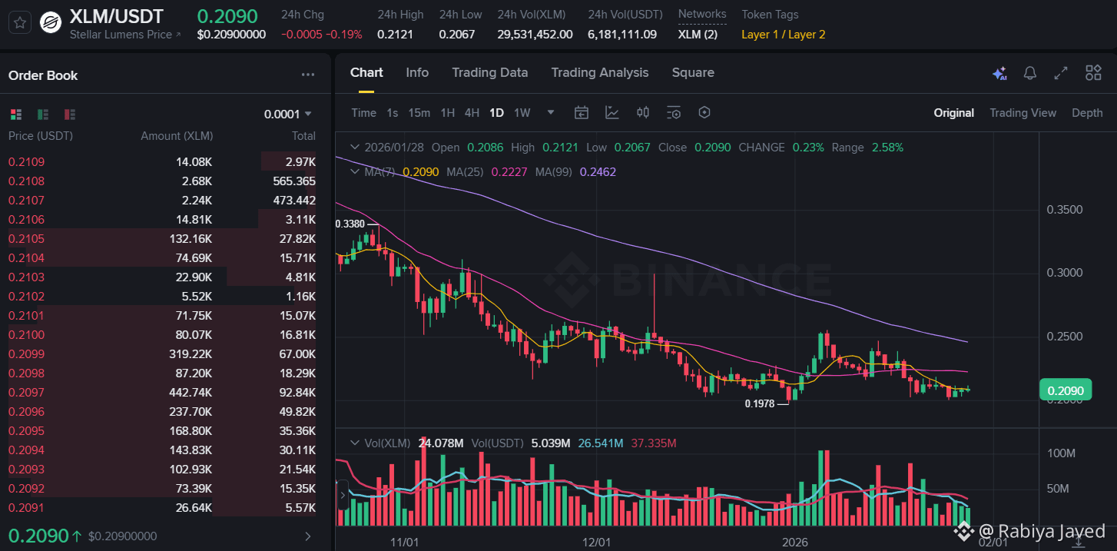The width and height of the screenshot is (1117, 551).
Task: Open candlestick style settings icon
Action: (x=643, y=112)
